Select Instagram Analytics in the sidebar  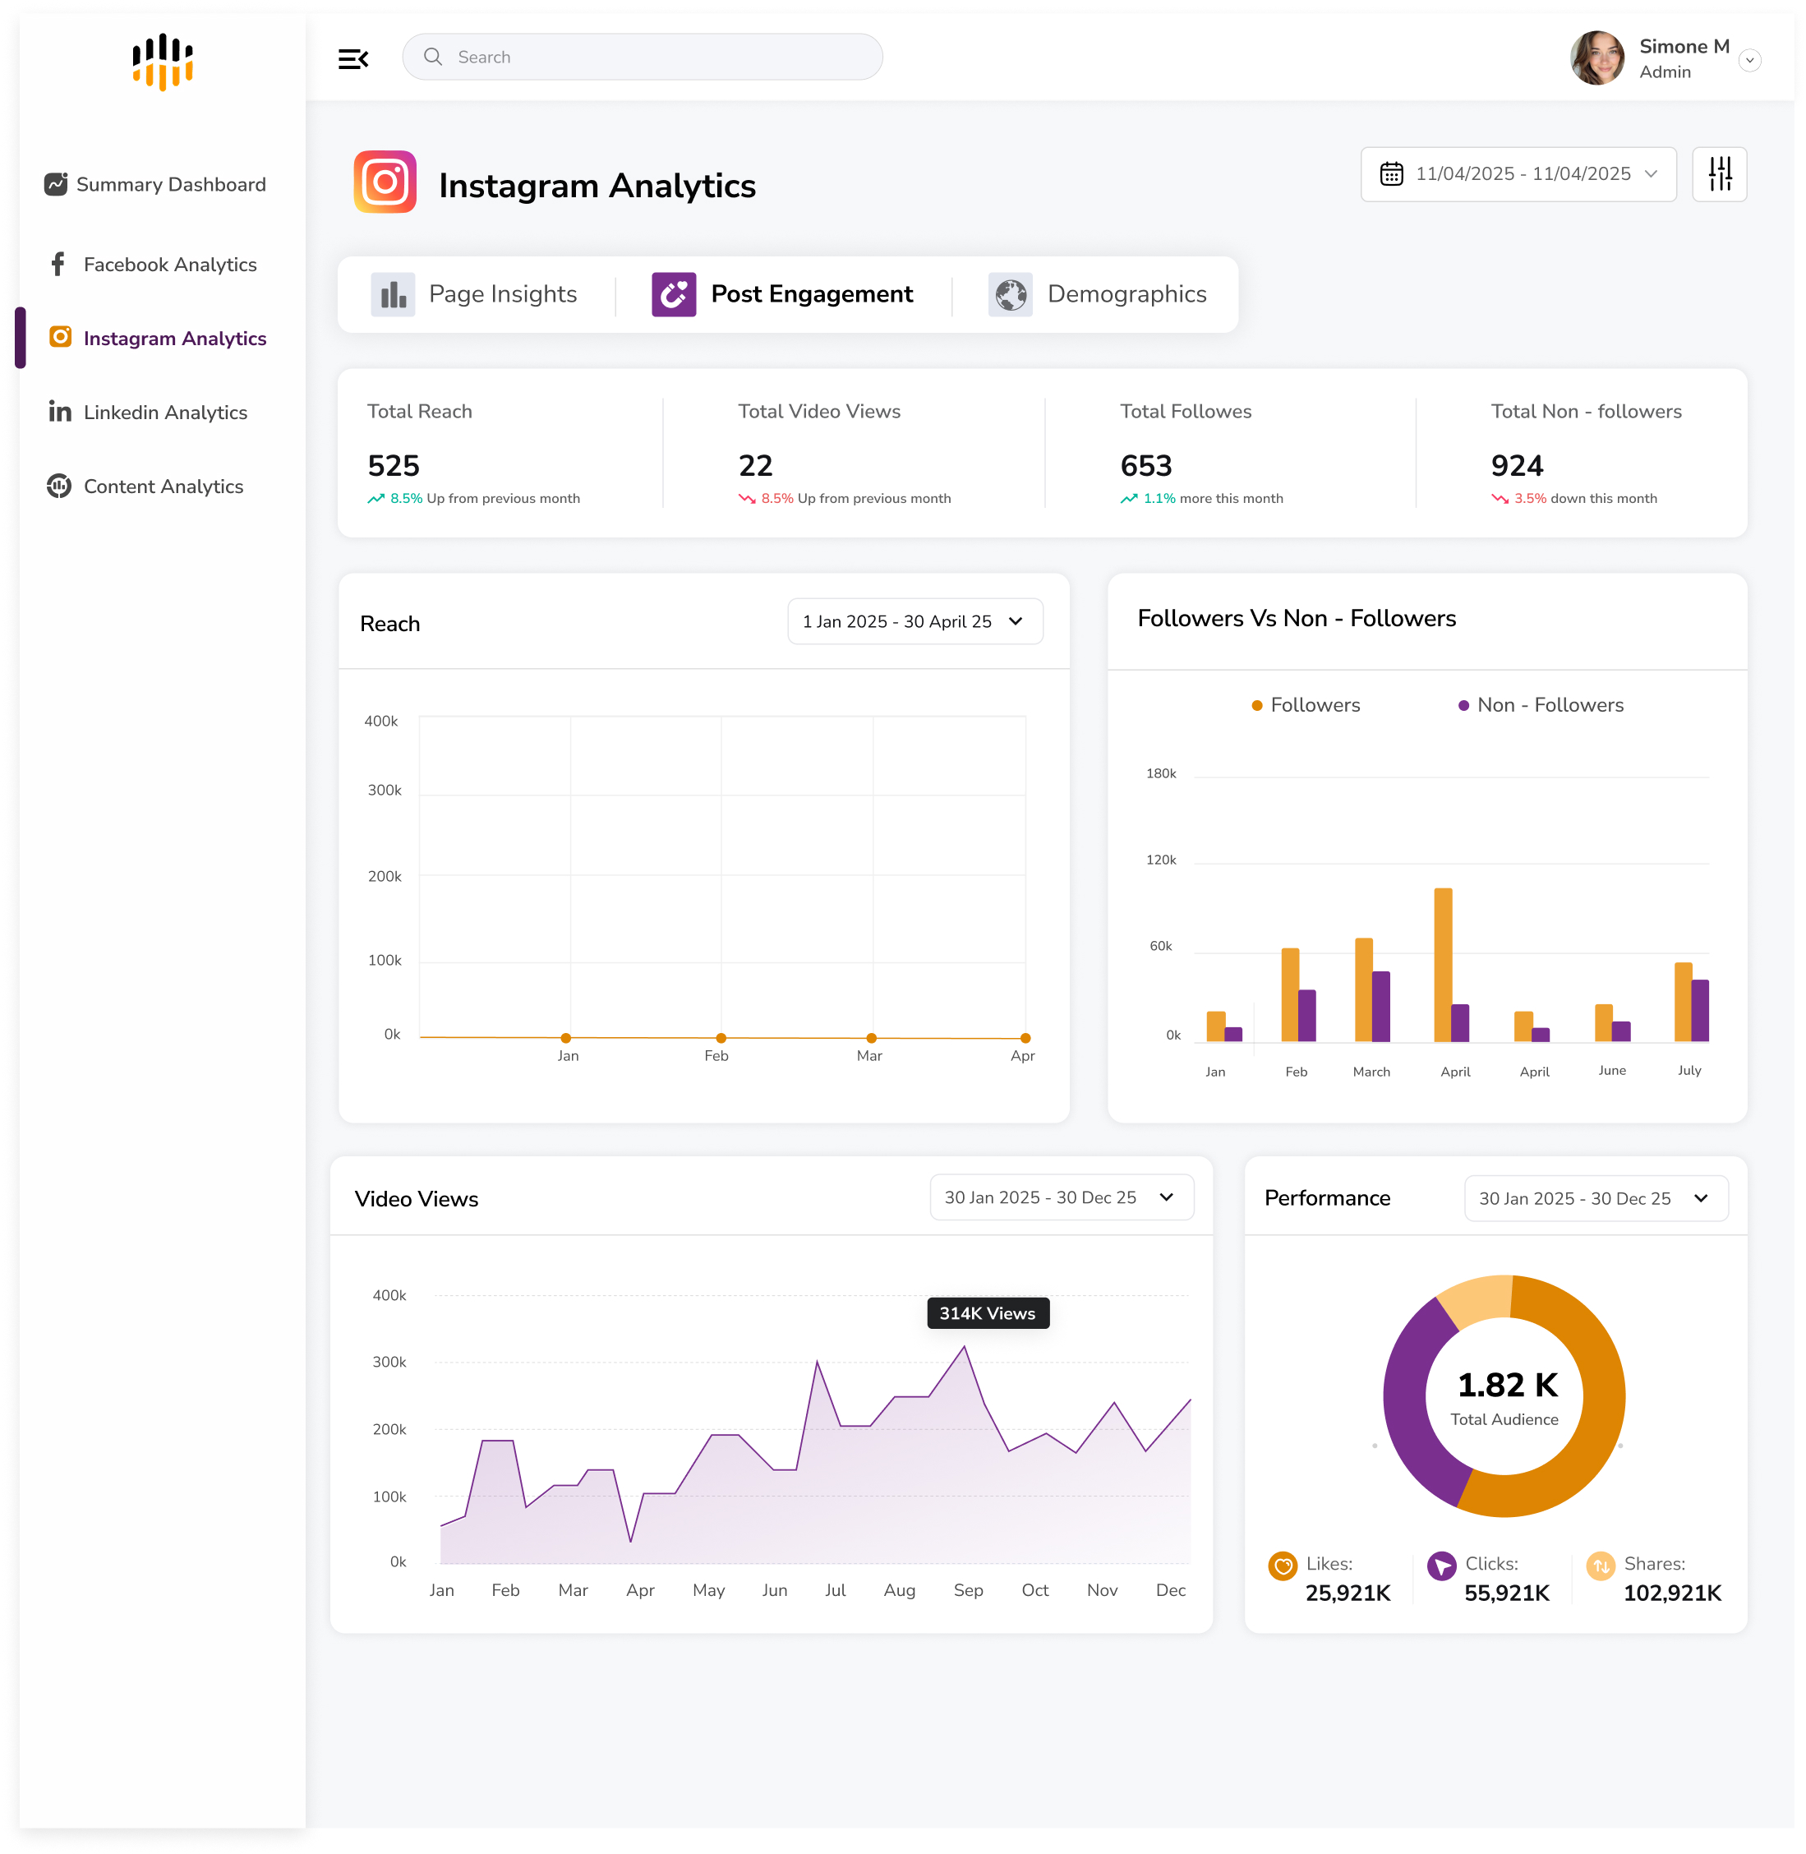(x=159, y=338)
